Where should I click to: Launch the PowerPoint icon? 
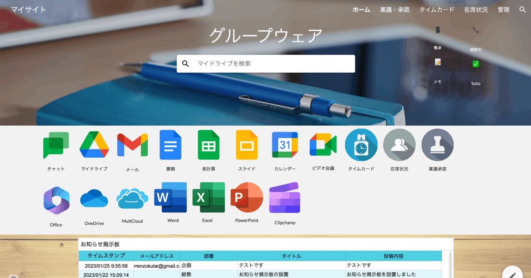[247, 197]
